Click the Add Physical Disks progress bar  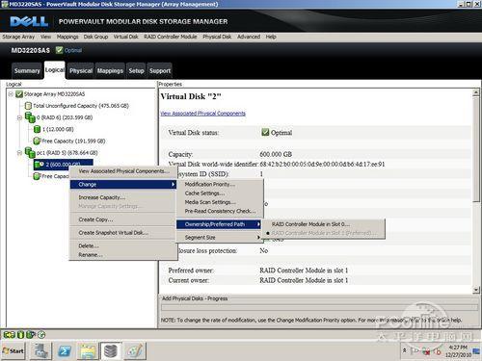[x=319, y=307]
